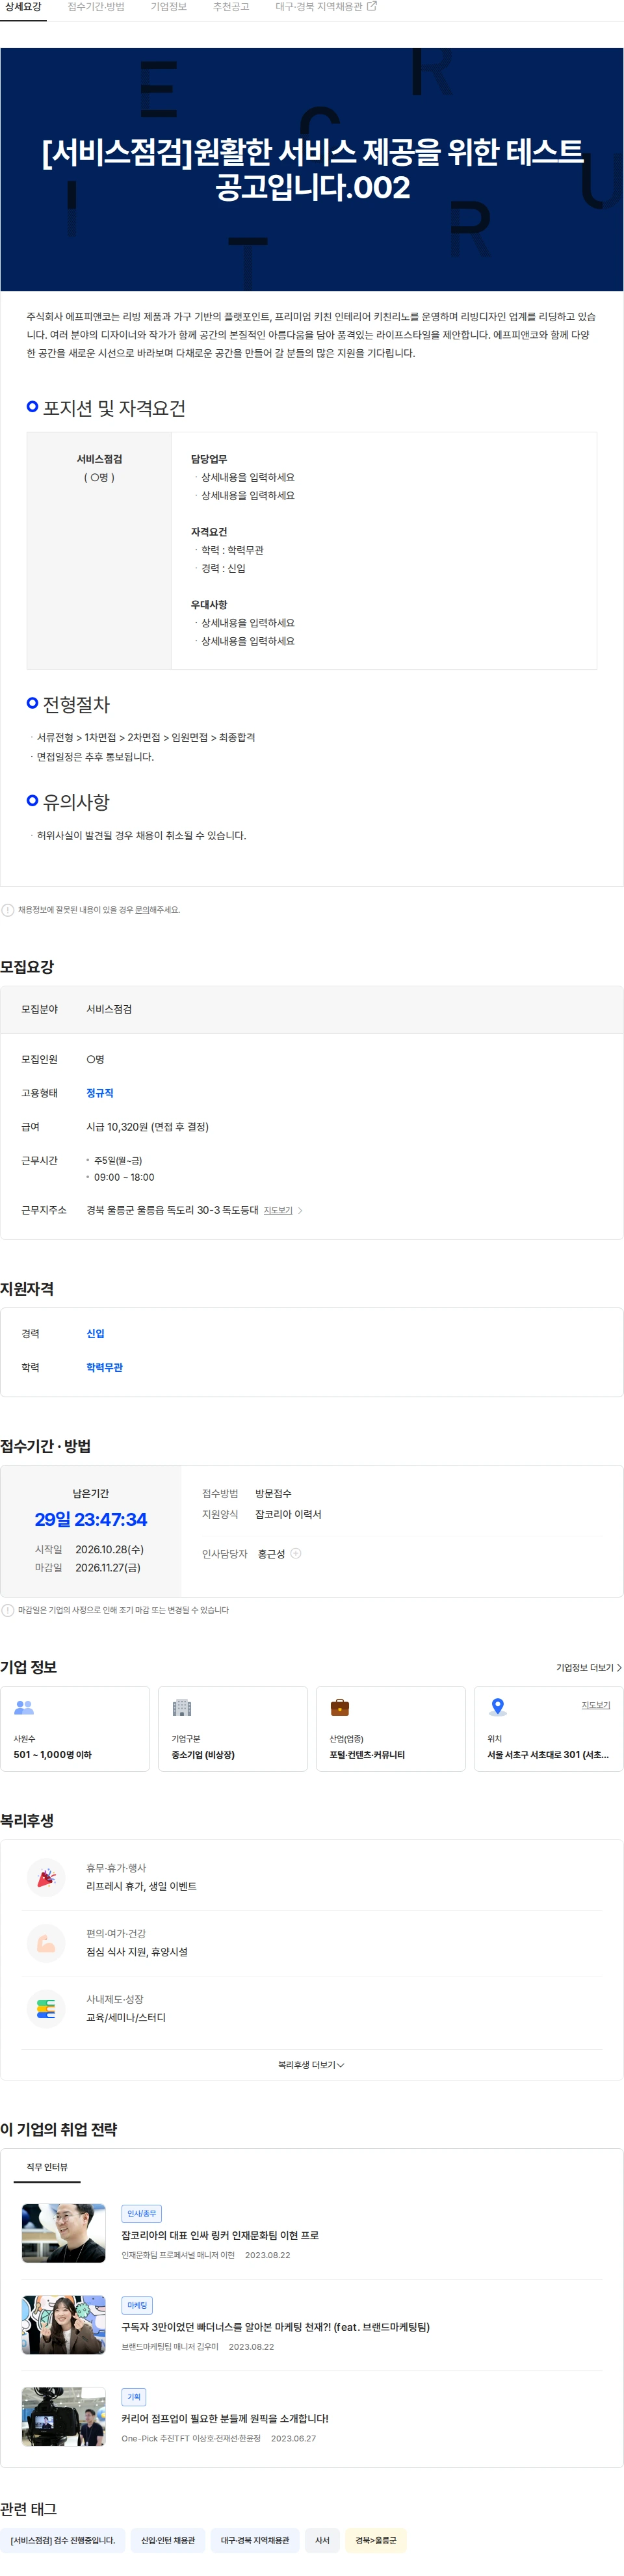
Task: Click the 사서 tag
Action: [322, 2540]
